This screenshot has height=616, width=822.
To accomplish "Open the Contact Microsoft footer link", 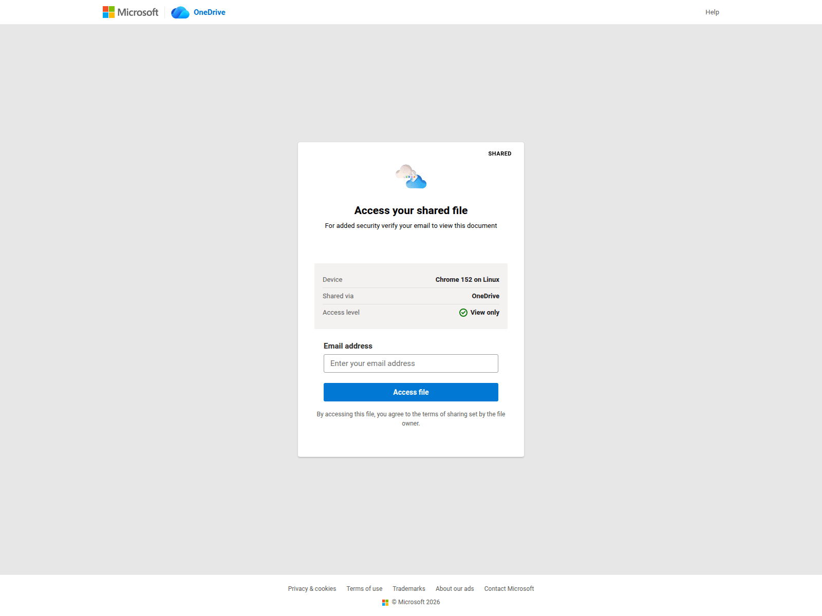I will pyautogui.click(x=509, y=589).
